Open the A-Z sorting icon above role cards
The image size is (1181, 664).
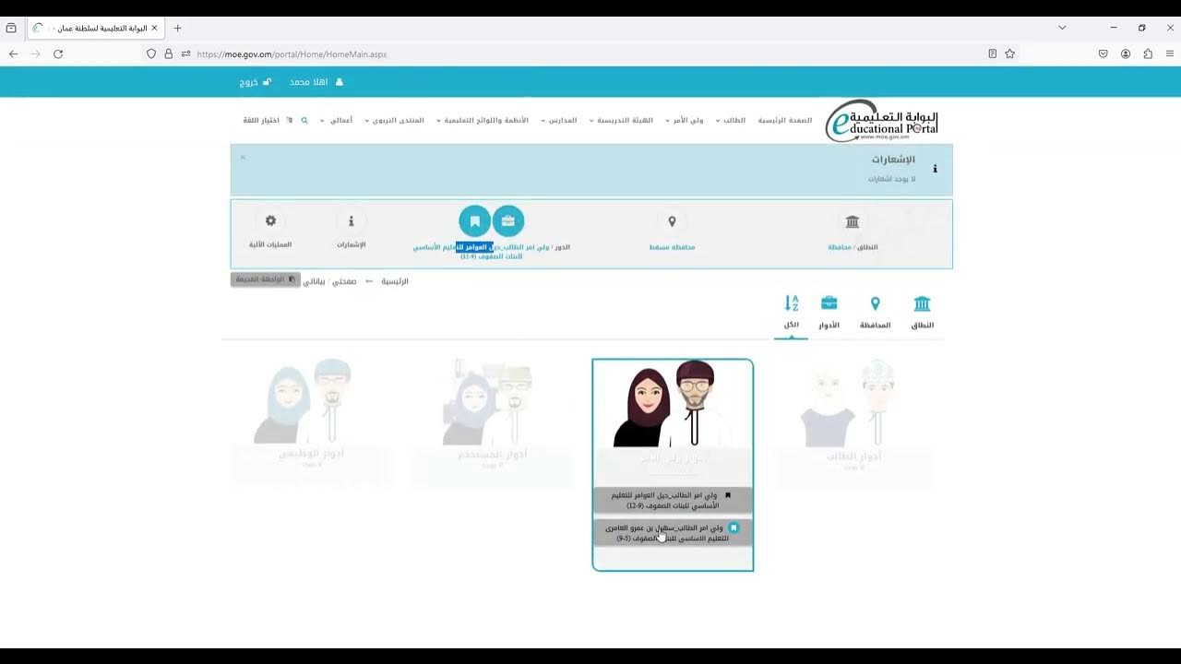pyautogui.click(x=791, y=302)
